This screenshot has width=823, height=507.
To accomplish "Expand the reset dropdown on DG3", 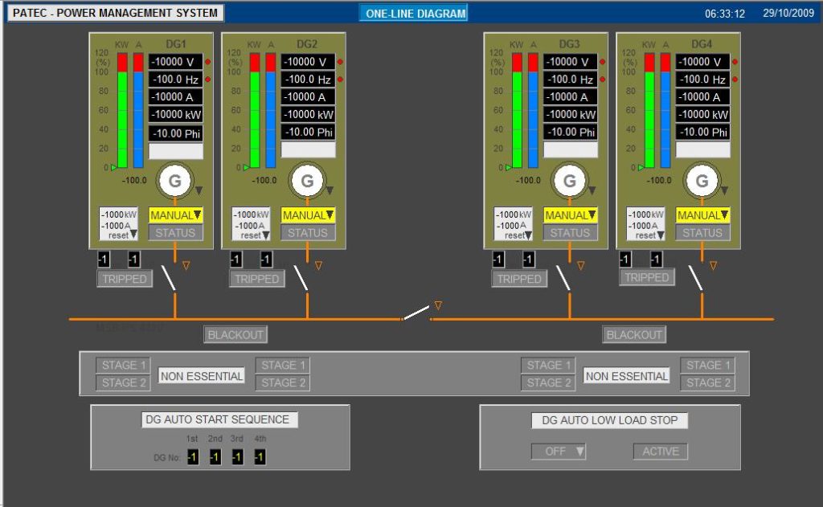I will 530,234.
